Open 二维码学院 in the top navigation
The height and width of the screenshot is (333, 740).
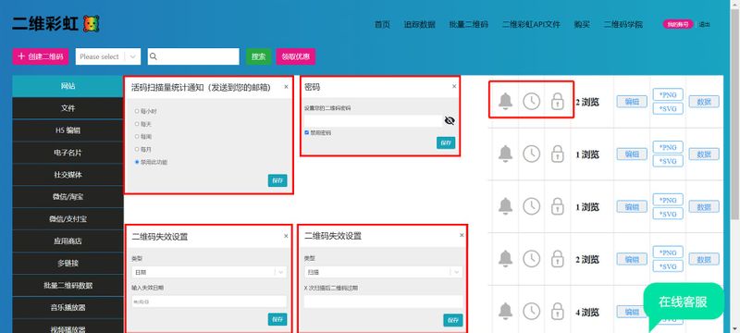coord(623,25)
